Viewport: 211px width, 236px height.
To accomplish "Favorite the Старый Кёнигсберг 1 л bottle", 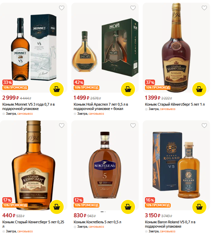I will 204,8.
